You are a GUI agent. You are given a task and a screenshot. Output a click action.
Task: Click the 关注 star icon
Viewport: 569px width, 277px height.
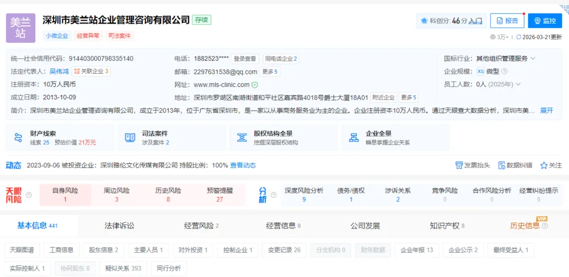[544, 165]
